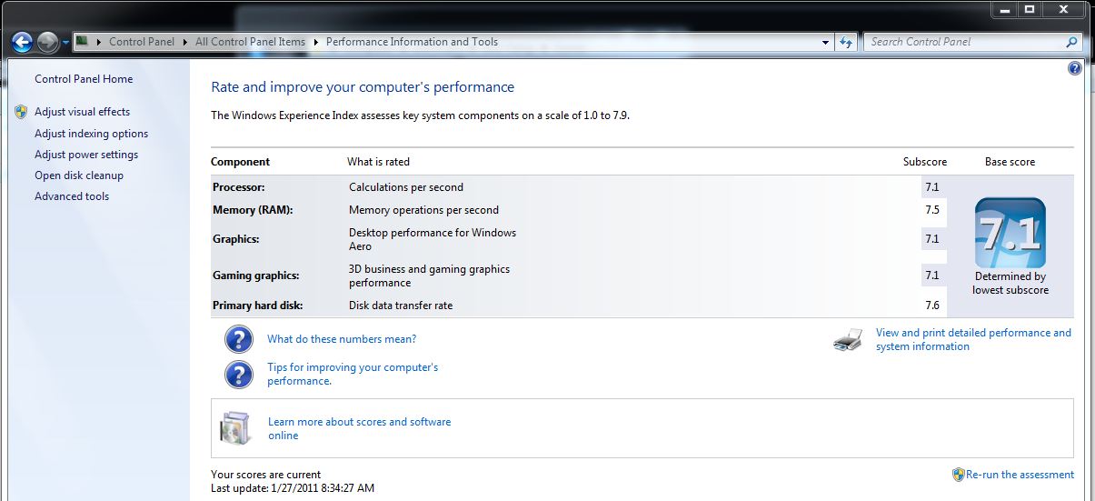Select Performance Information and Tools breadcrumb
Screen dimensions: 1095x501
(412, 42)
